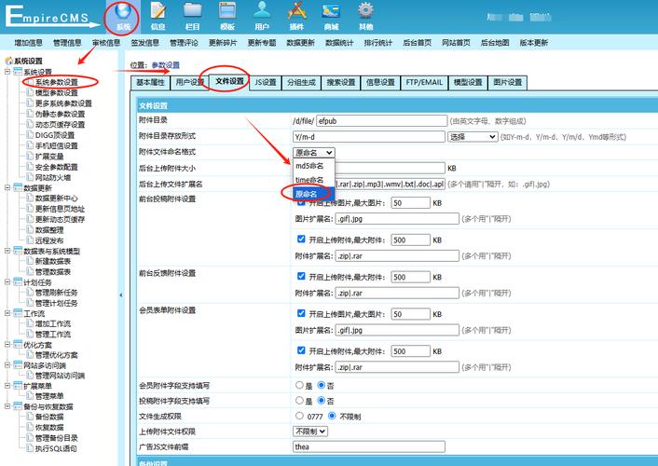Collapse the 备份与恢复数据 tree group
Screen dimensions: 658x466
click(x=7, y=406)
